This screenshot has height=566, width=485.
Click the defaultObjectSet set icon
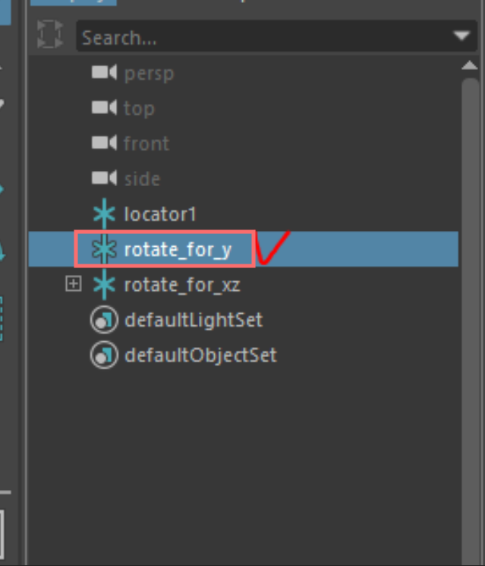[103, 355]
